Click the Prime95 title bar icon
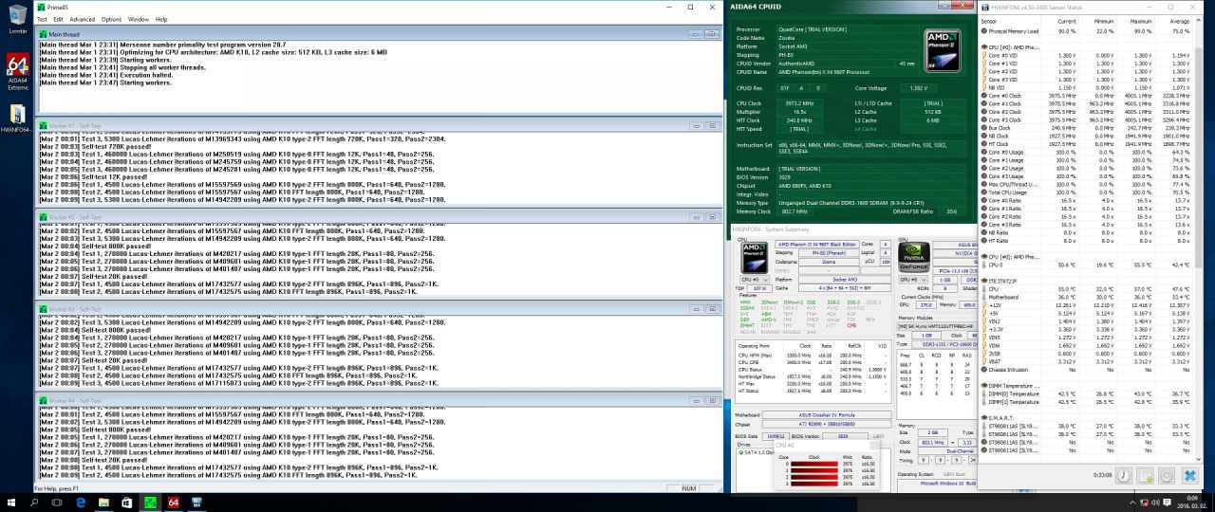Viewport: 1215px width, 512px height. click(41, 7)
